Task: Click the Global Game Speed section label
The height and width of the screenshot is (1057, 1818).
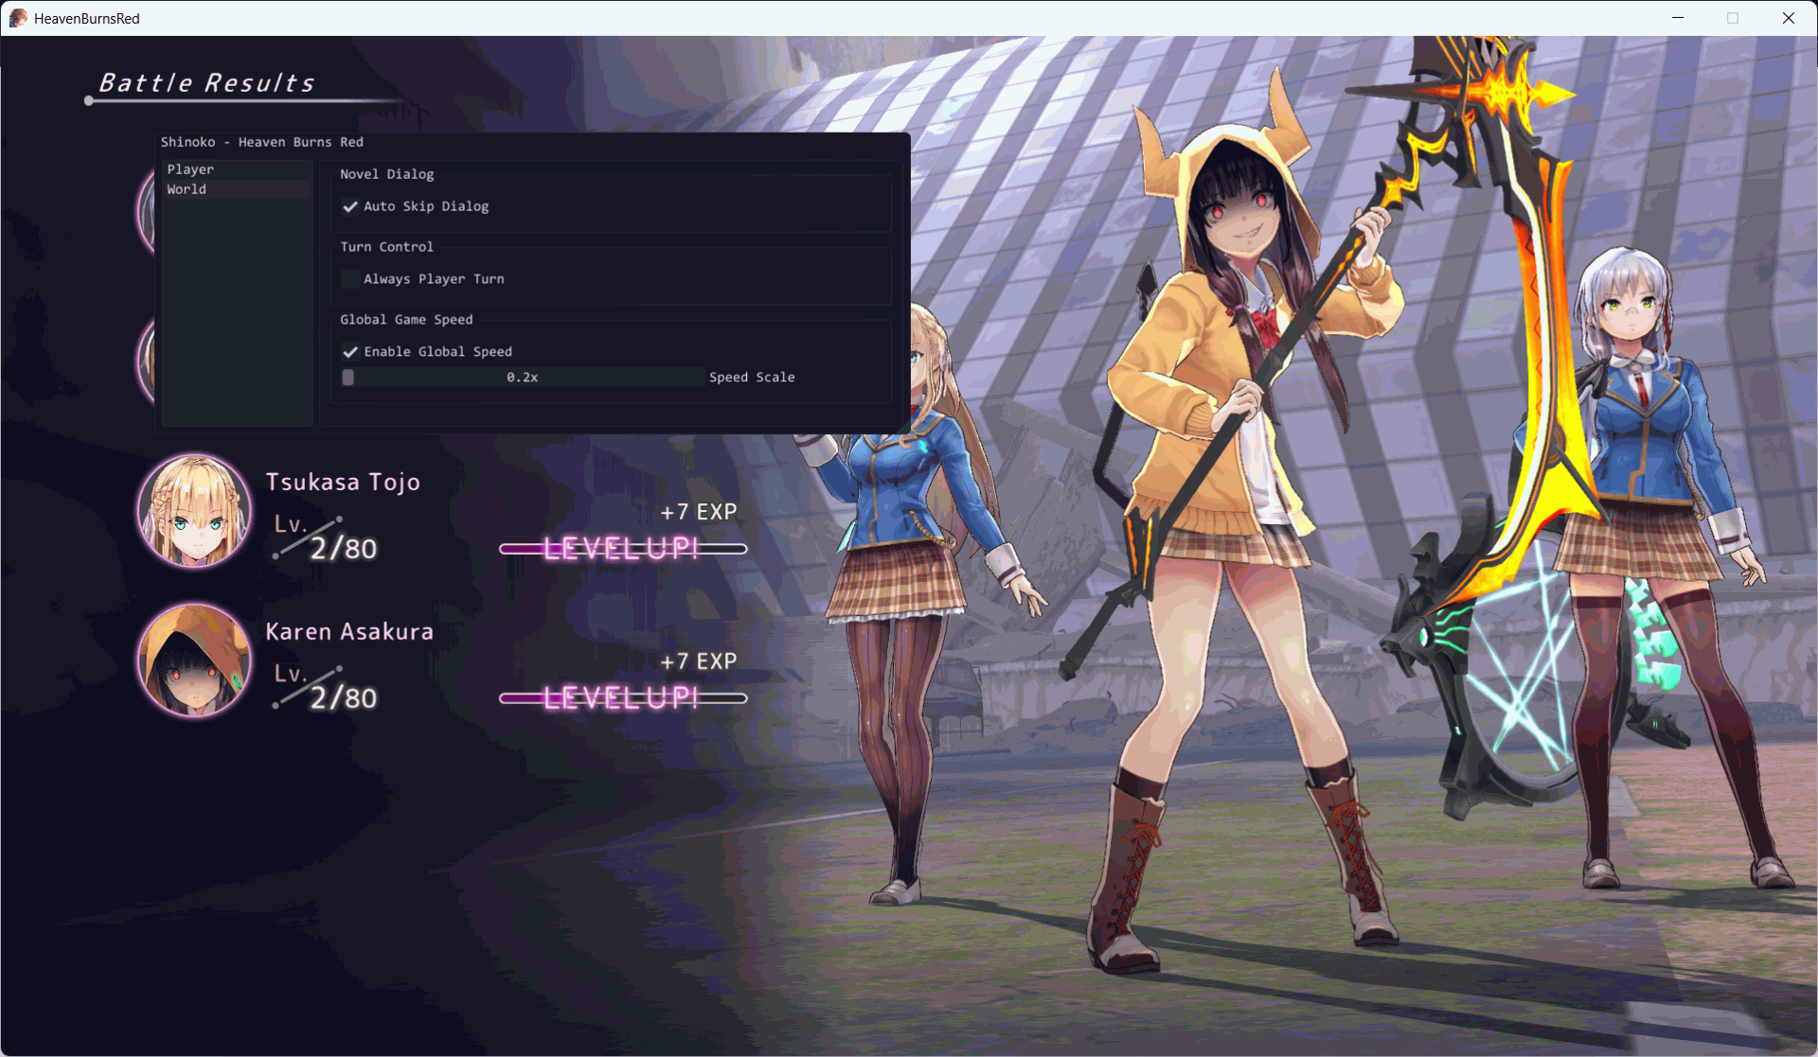Action: [406, 320]
